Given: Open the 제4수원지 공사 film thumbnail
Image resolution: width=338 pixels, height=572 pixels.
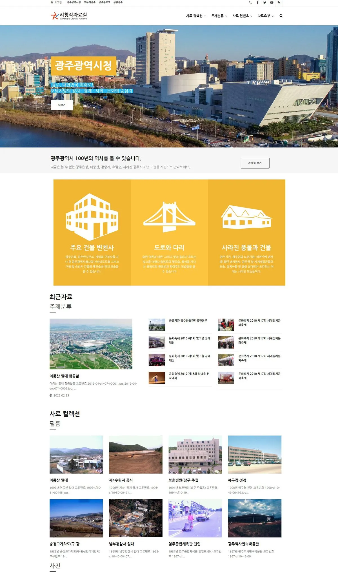Looking at the screenshot, I should tap(136, 454).
